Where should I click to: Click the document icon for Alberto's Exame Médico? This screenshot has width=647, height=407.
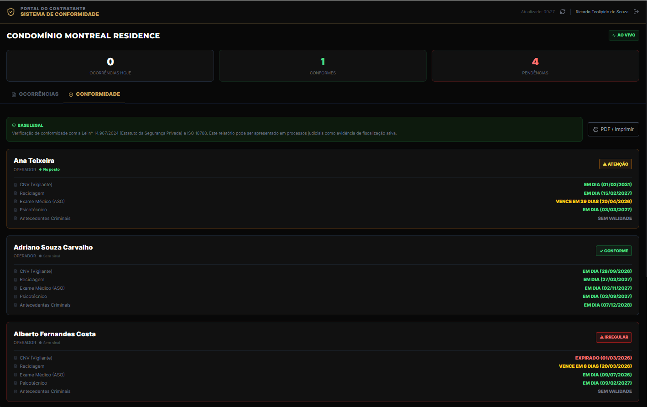pos(16,375)
